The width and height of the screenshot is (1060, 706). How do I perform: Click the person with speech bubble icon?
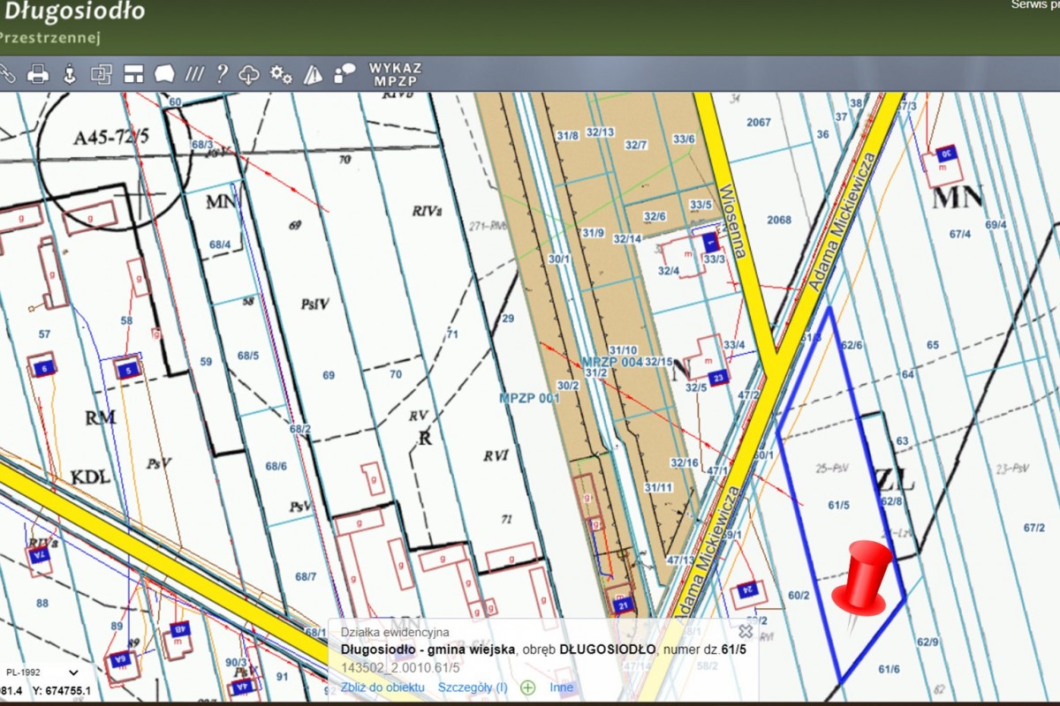tap(344, 73)
